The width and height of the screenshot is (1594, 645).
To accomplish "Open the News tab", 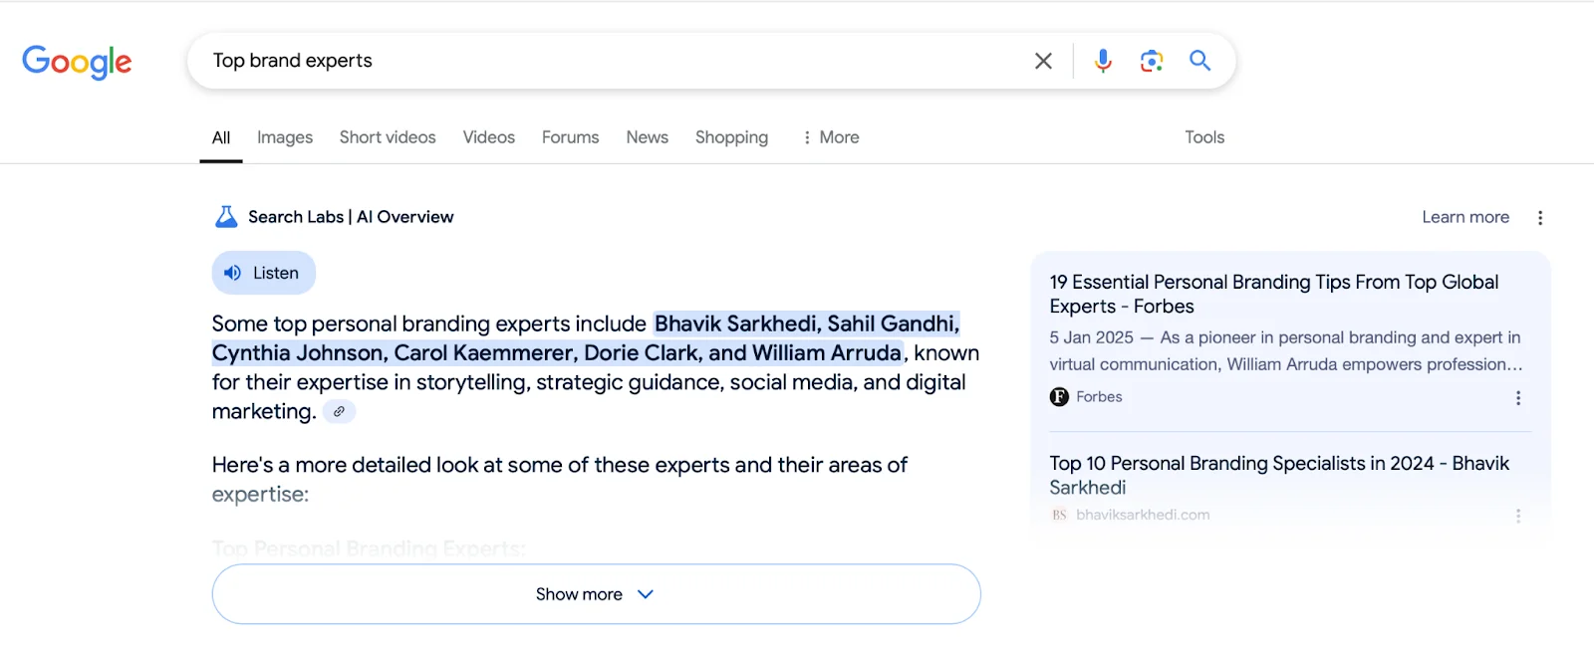I will 648,137.
